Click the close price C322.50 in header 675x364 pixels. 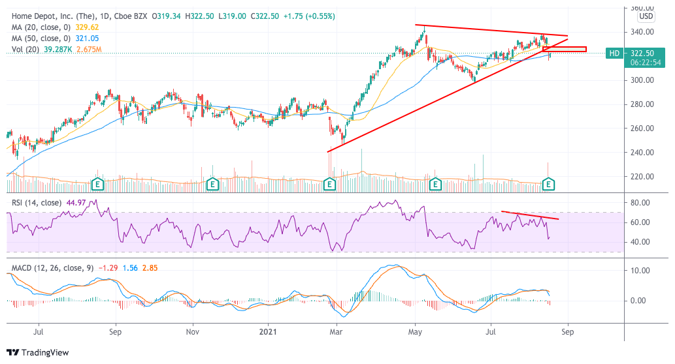click(265, 16)
